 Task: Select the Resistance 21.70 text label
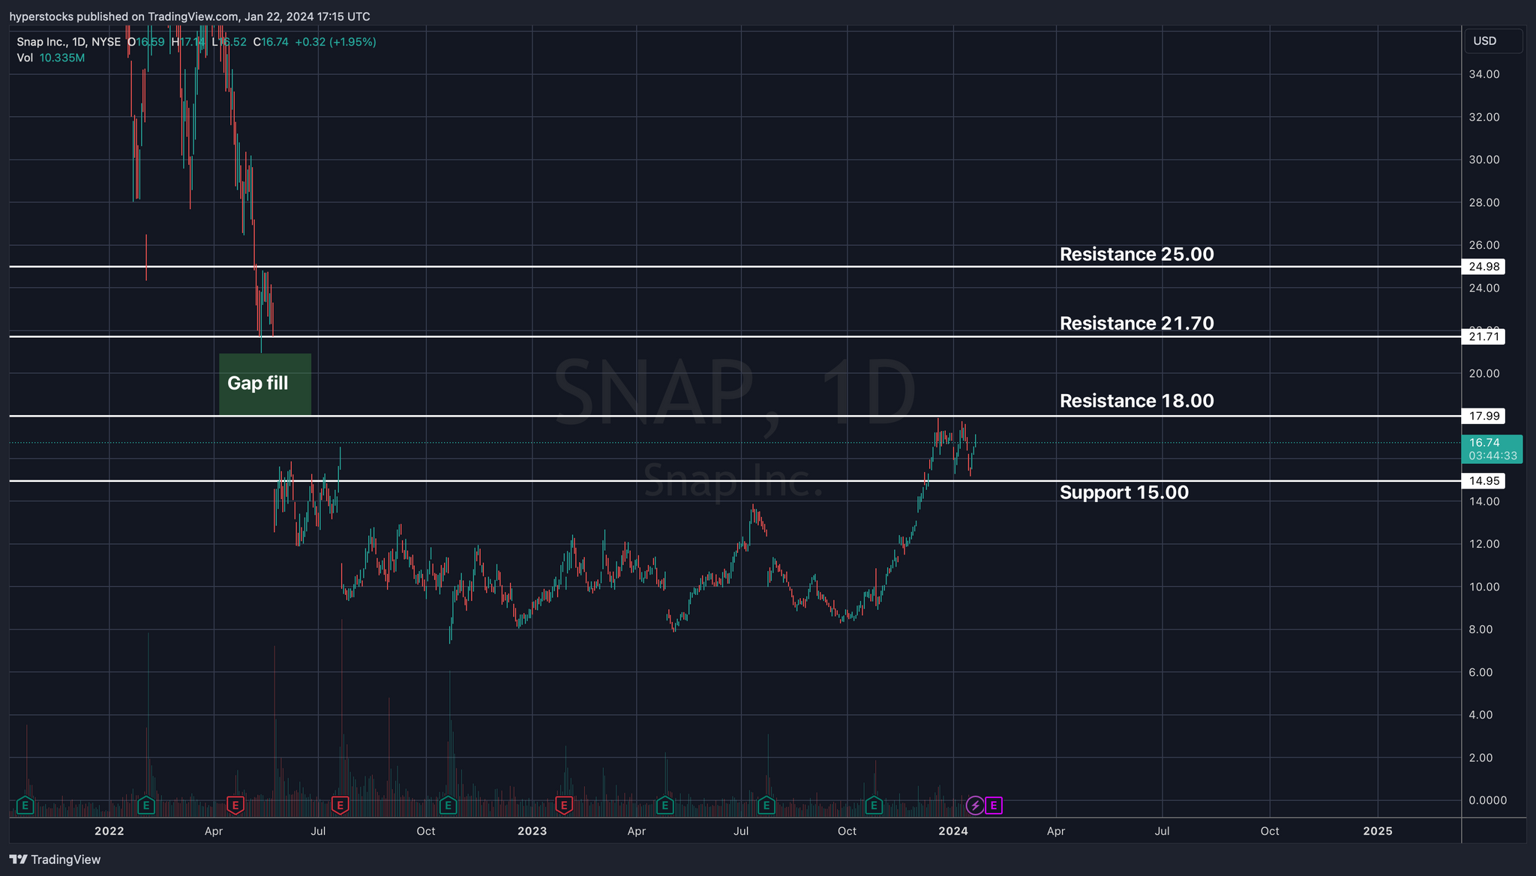pos(1136,323)
